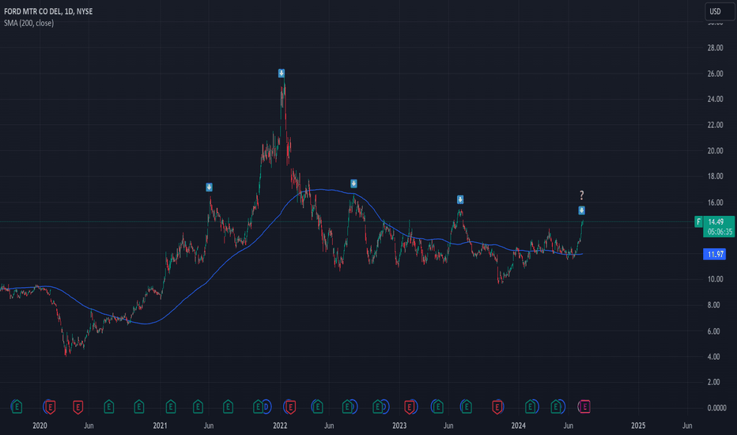
Task: Open the green earnings marker right after Jun 2022
Action: (x=348, y=407)
